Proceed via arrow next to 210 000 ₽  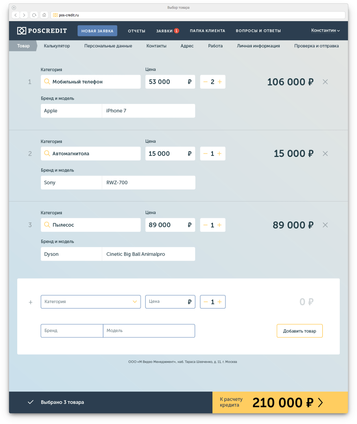point(320,403)
